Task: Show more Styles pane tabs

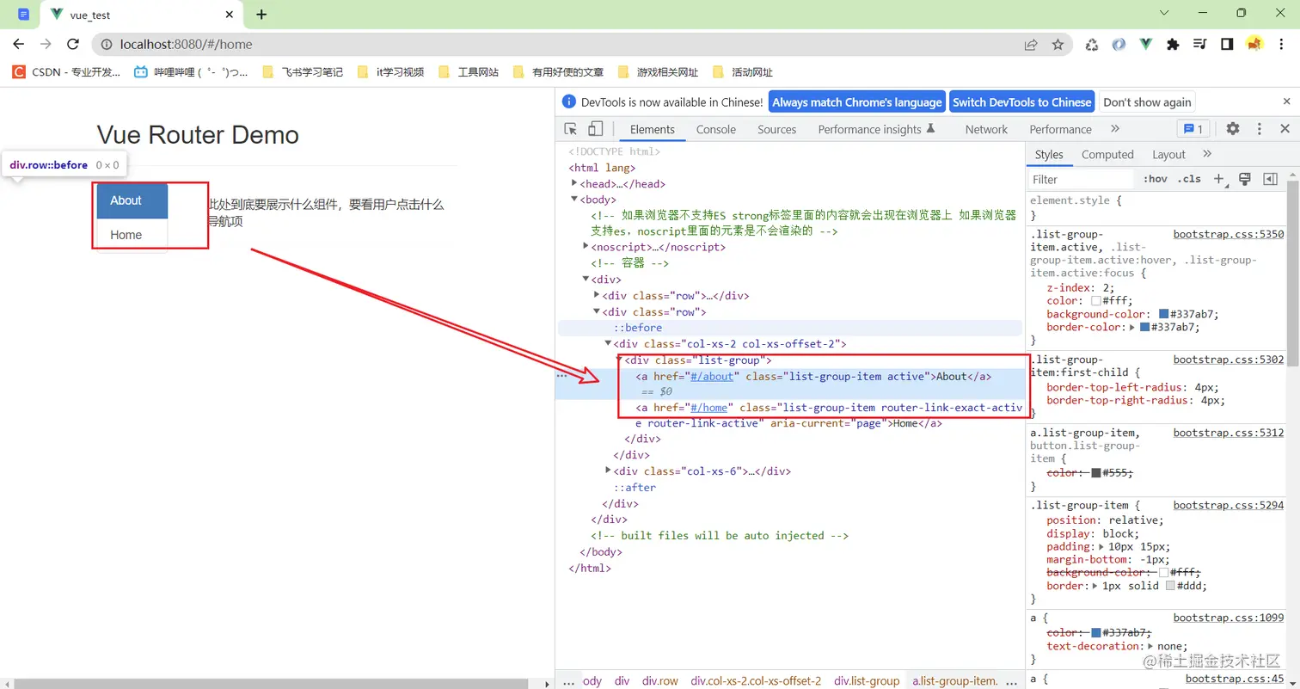Action: (1207, 154)
